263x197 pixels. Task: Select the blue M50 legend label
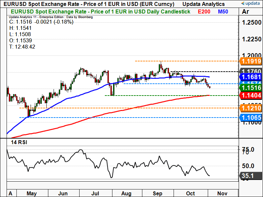224,11
